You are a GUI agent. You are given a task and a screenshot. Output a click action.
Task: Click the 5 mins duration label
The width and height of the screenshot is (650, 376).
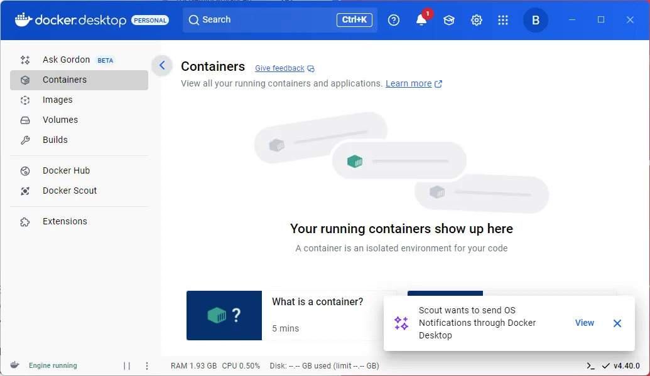pyautogui.click(x=285, y=328)
